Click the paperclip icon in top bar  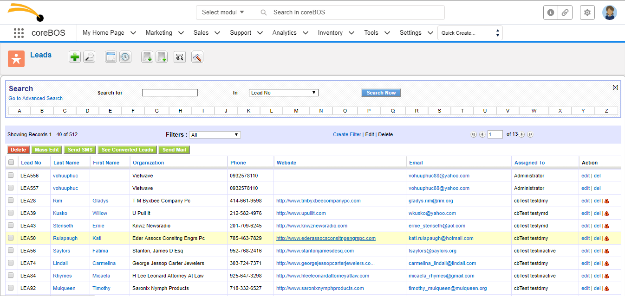(x=565, y=13)
